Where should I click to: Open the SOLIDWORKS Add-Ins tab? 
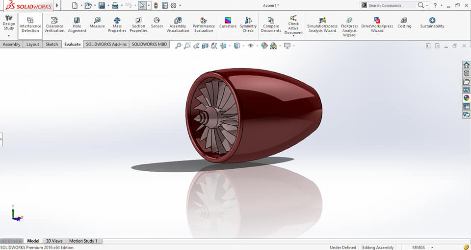pos(106,45)
